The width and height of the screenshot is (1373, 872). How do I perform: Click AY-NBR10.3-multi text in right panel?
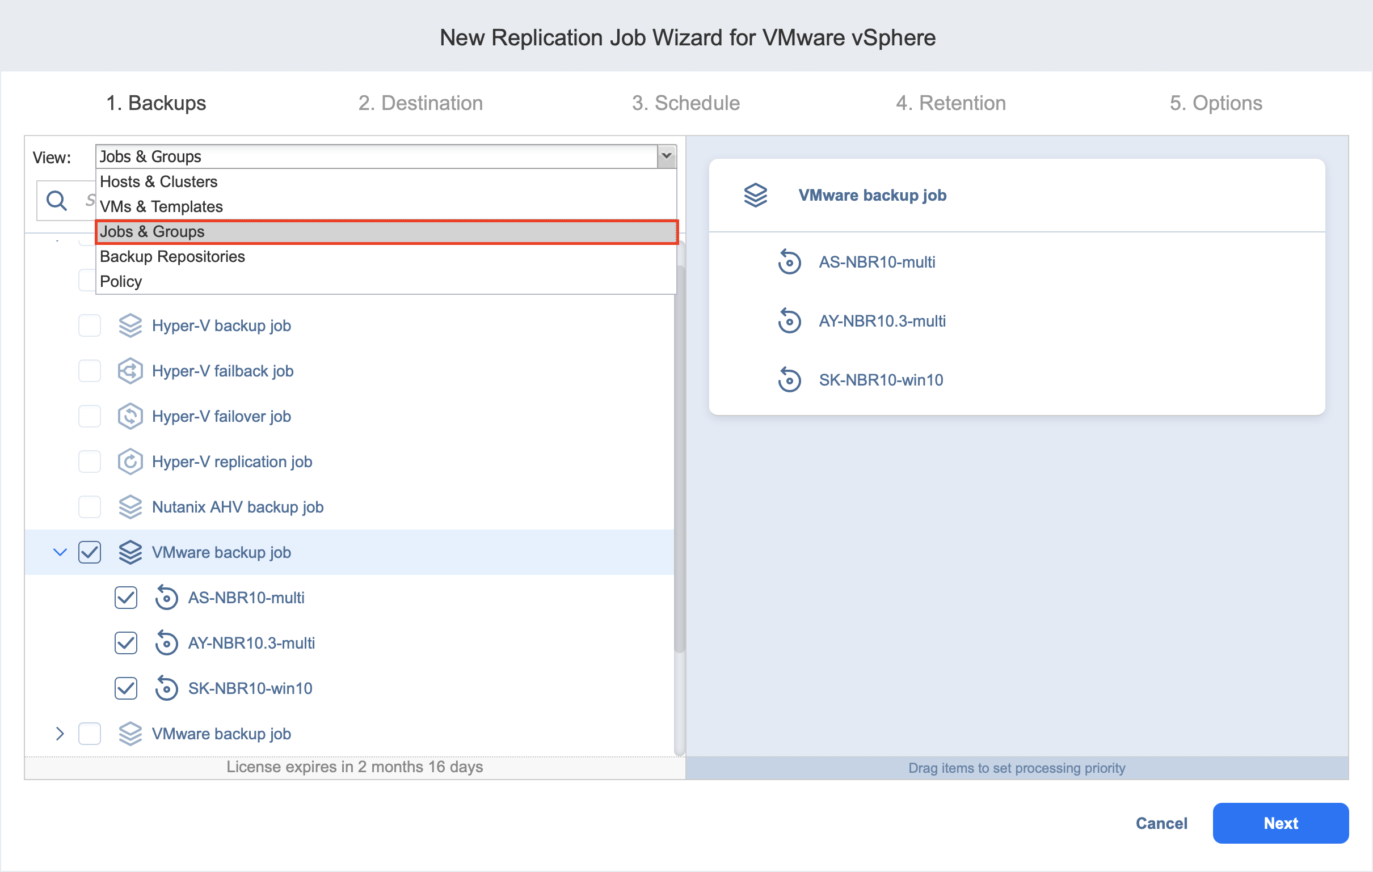click(882, 321)
